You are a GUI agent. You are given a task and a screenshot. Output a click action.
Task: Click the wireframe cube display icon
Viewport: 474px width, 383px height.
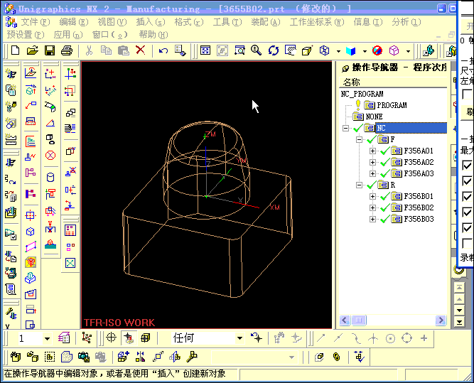(x=324, y=50)
